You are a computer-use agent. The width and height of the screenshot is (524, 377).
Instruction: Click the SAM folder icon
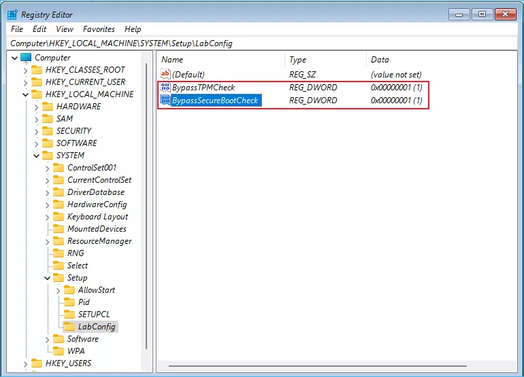48,119
